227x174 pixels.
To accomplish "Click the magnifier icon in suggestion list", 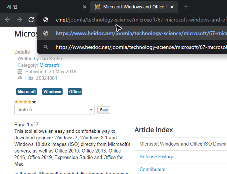I will click(46, 47).
